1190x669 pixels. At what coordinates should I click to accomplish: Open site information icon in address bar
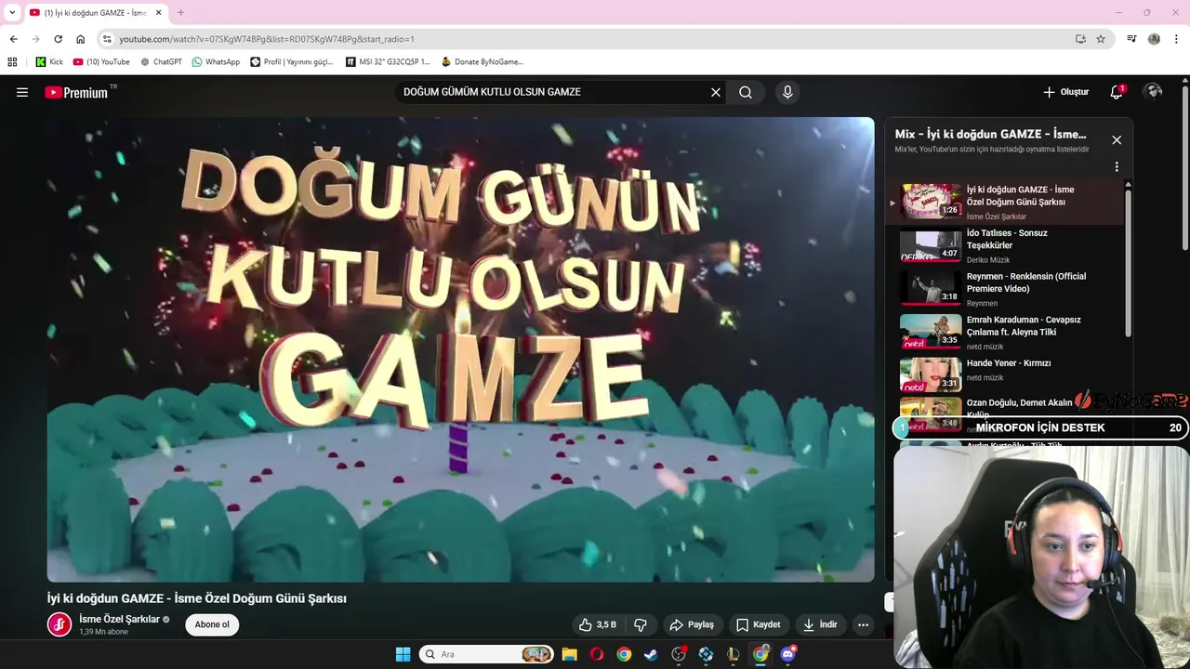tap(107, 39)
